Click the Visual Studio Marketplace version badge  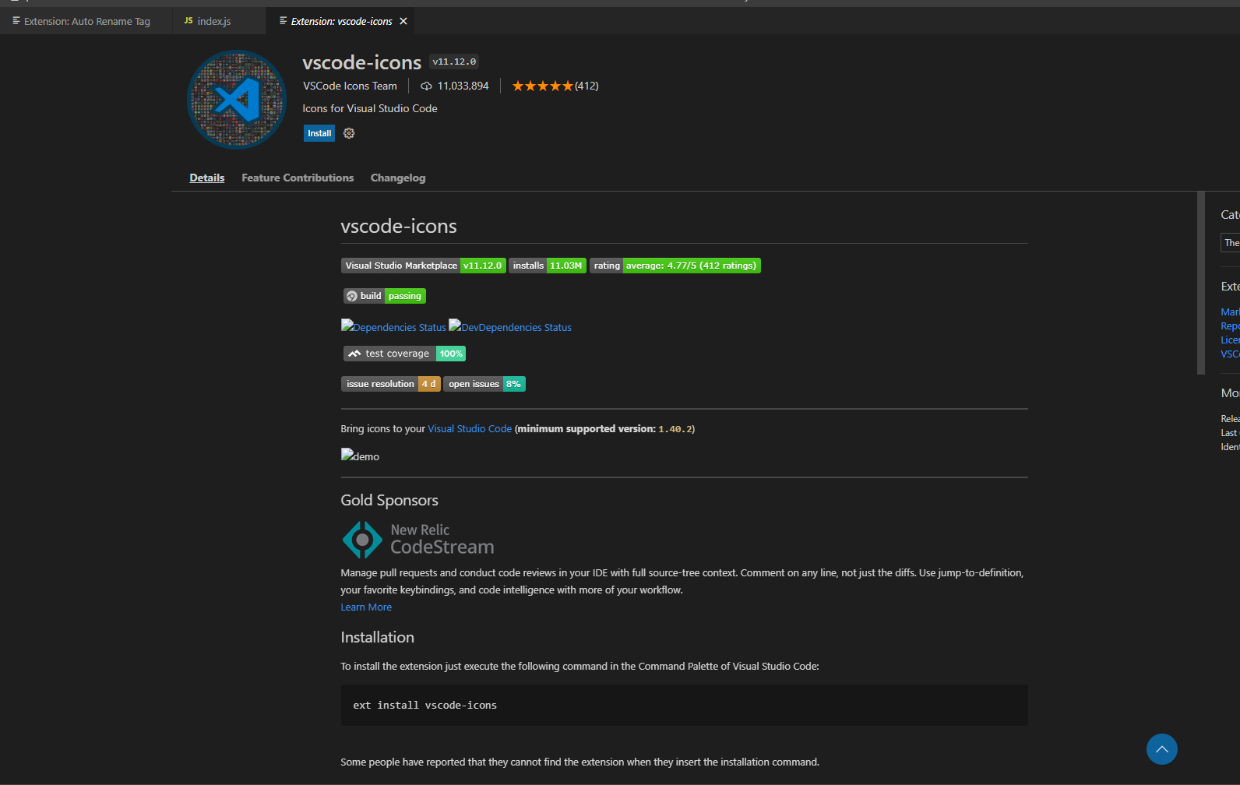[424, 266]
